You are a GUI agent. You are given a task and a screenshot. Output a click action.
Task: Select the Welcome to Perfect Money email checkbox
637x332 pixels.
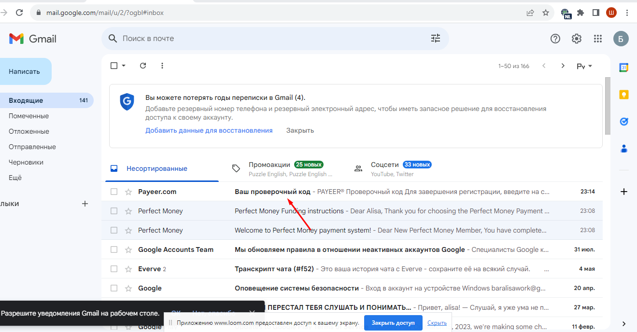click(114, 230)
